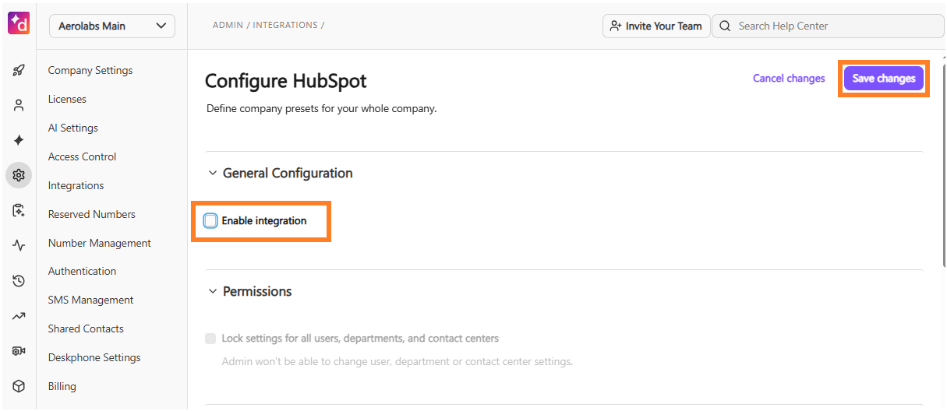Click 'Define company presets' description text
This screenshot has height=411, width=947.
click(x=321, y=109)
